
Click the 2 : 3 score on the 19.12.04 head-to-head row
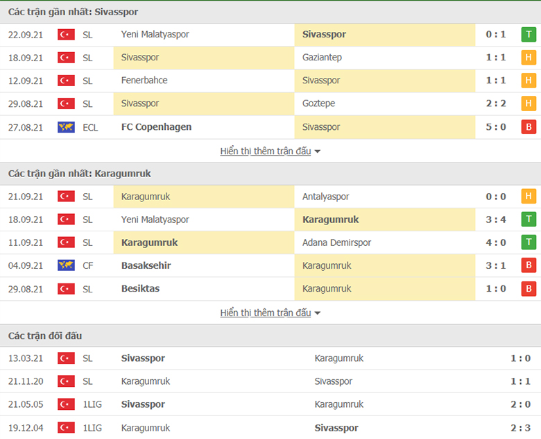point(519,428)
